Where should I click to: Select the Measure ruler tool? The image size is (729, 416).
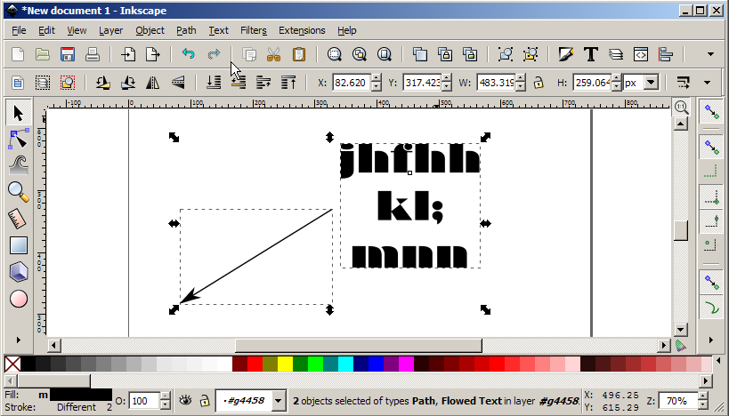point(19,219)
